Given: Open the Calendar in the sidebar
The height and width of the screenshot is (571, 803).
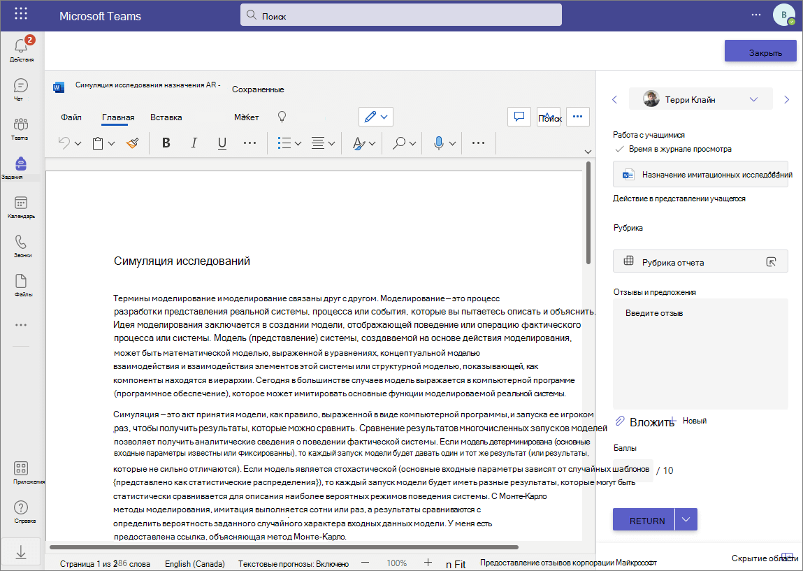Looking at the screenshot, I should point(21,207).
